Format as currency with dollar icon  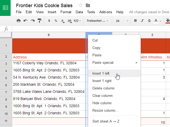pyautogui.click(x=49, y=21)
